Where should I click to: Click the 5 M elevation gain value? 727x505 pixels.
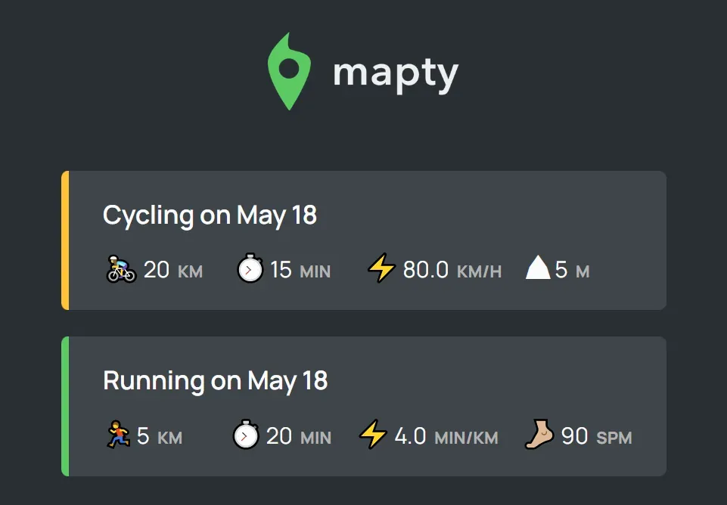[x=572, y=270]
